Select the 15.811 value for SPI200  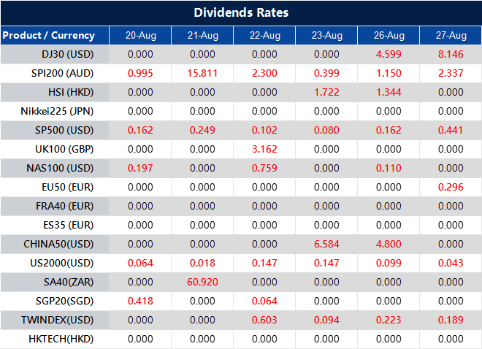coord(202,73)
